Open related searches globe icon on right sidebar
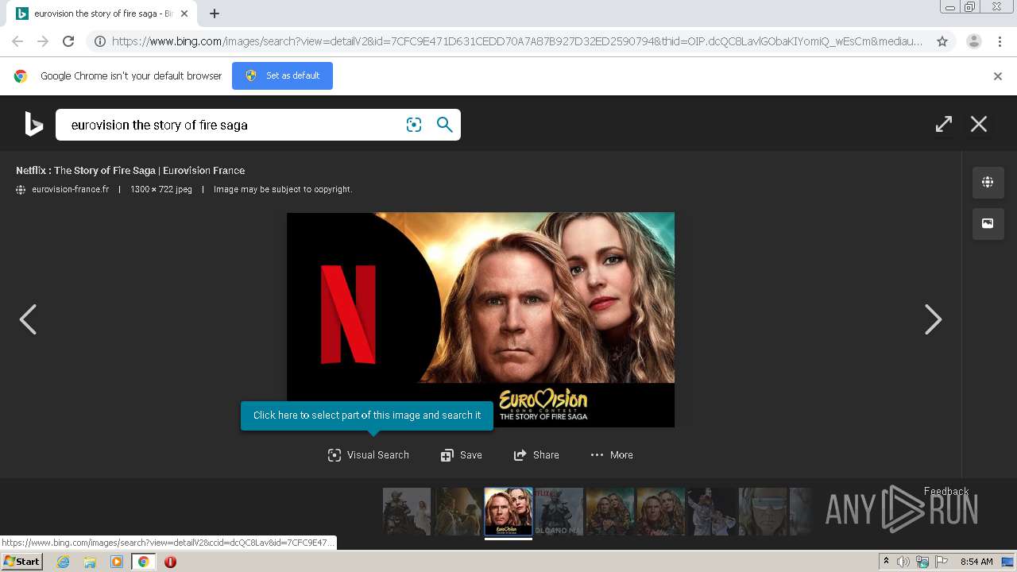Screen dimensions: 1017x572 click(988, 182)
